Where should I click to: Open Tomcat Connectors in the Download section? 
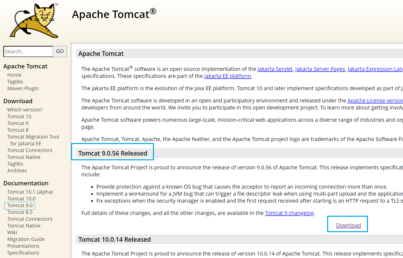(x=30, y=150)
